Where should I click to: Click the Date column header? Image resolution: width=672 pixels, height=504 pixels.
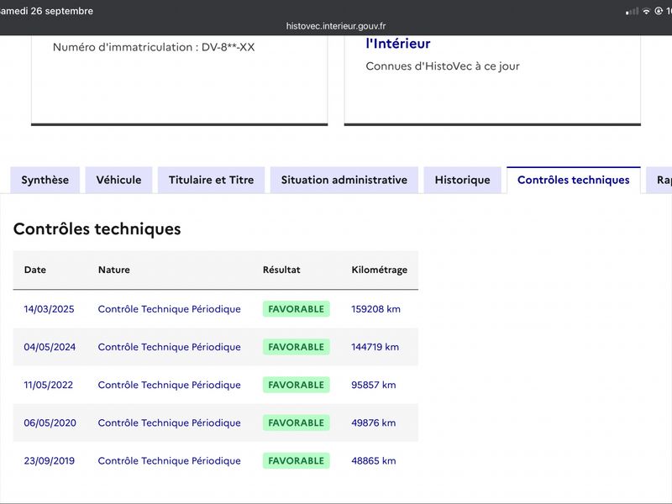[35, 270]
